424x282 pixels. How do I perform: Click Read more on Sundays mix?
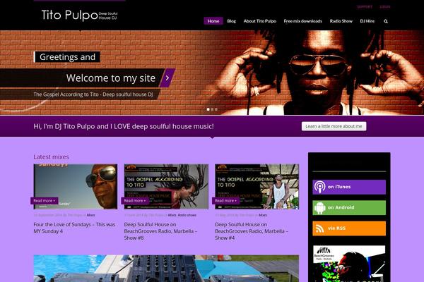click(44, 201)
